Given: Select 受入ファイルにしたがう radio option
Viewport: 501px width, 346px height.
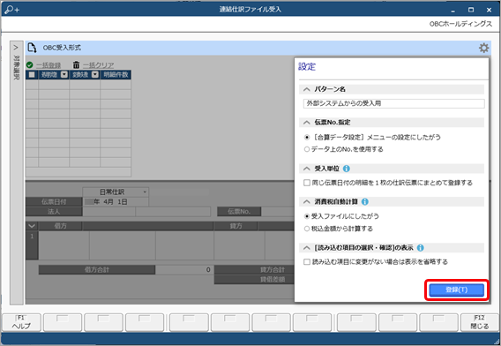Looking at the screenshot, I should 307,216.
